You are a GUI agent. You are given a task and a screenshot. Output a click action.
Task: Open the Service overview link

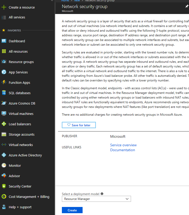click(x=123, y=145)
